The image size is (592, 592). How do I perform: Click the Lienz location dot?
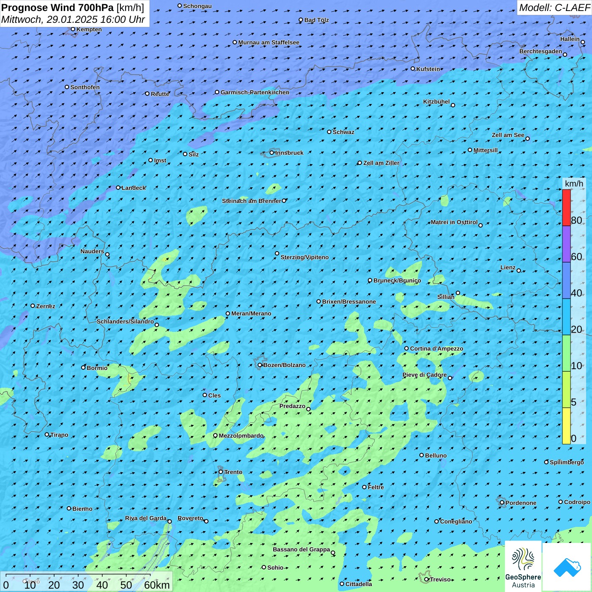(519, 271)
